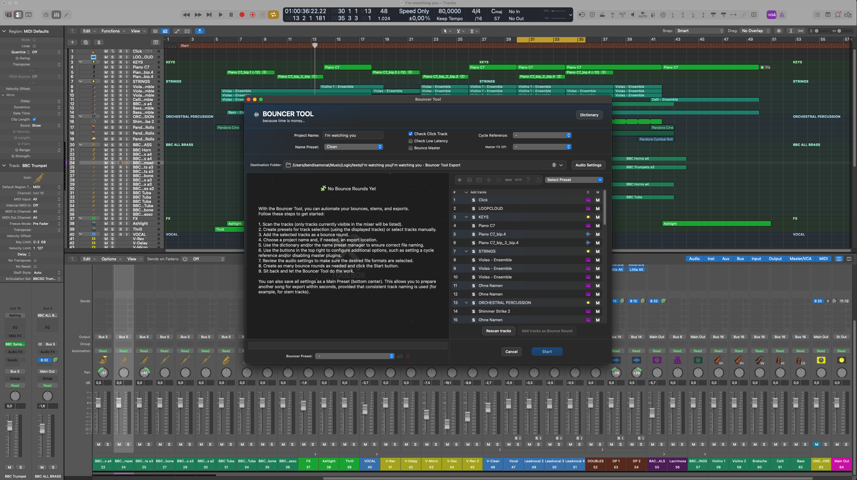Image resolution: width=857 pixels, height=480 pixels.
Task: Click the BBC Trumpet pan knob in Mixer
Action: tap(124, 373)
